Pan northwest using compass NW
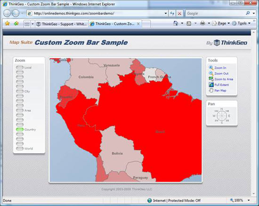The width and height of the screenshot is (259, 206). coord(217,111)
